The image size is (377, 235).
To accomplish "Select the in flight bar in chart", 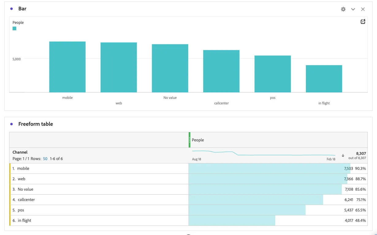I will pos(324,79).
